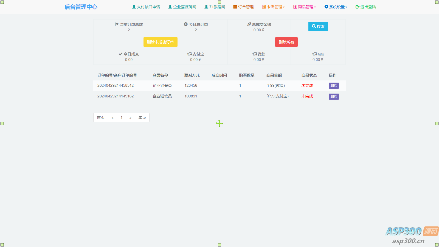The width and height of the screenshot is (439, 247).
Task: Select order number 20240429214149162
Action: pos(116,96)
